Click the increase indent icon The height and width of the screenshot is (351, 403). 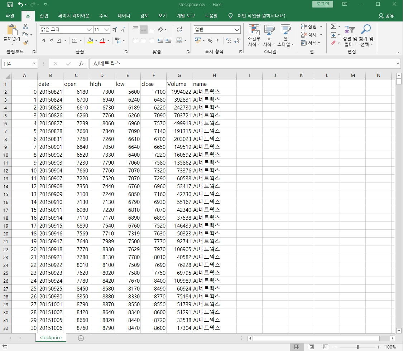[168, 40]
